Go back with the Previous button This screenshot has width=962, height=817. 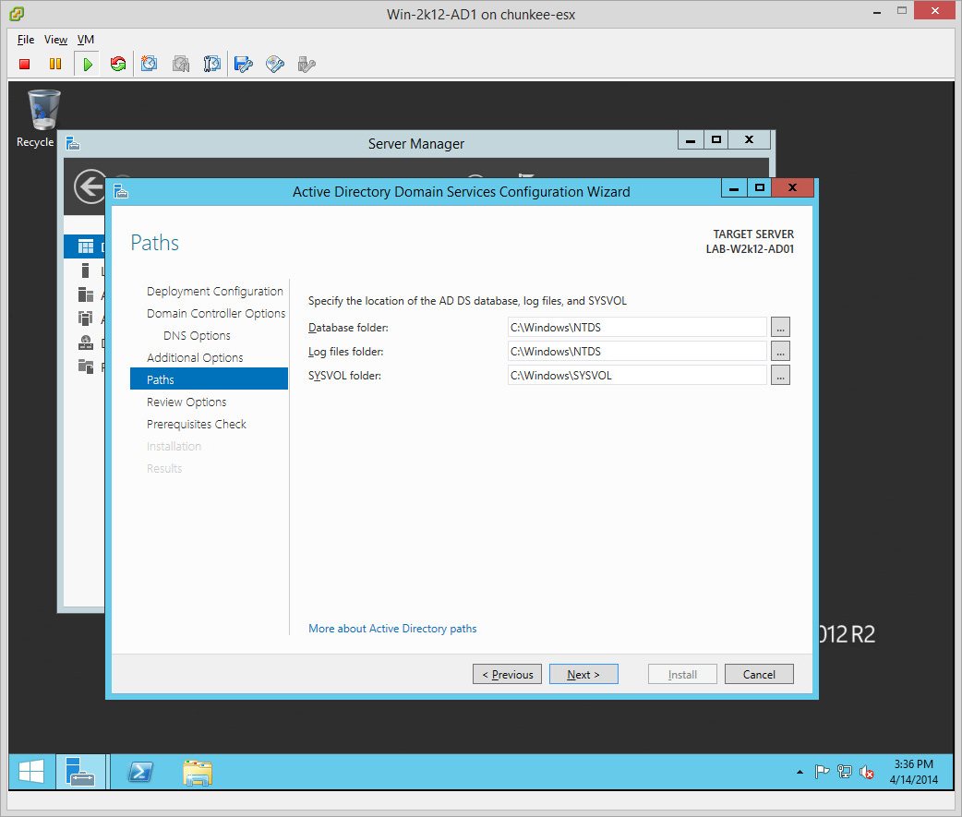point(507,675)
